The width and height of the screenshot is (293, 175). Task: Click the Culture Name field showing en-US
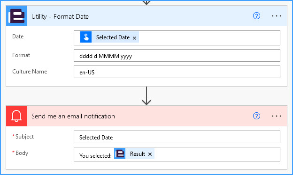click(x=177, y=72)
